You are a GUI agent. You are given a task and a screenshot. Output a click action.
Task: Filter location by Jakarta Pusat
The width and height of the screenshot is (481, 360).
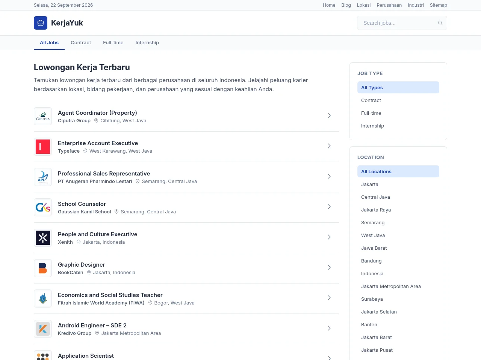click(x=398, y=350)
